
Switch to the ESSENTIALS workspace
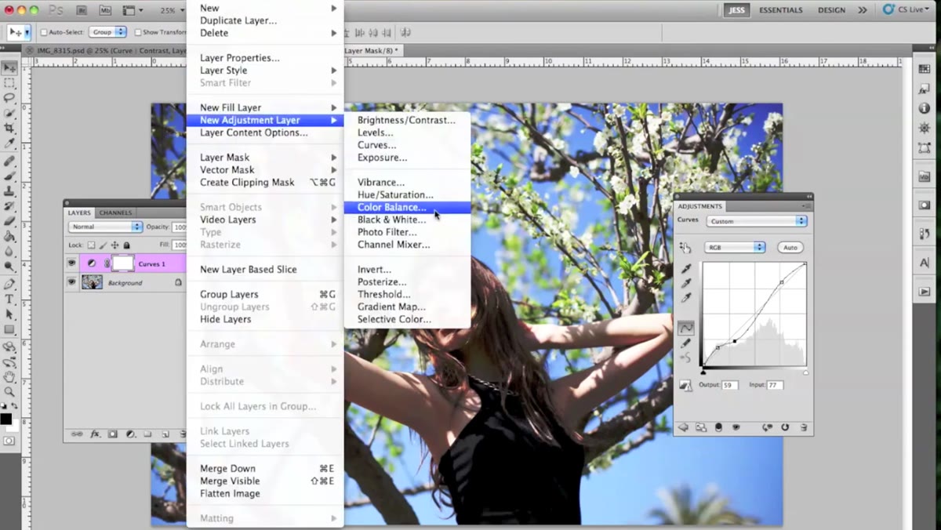coord(780,10)
